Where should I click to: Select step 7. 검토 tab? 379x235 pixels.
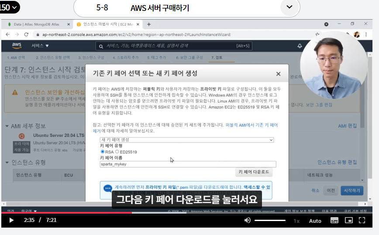[x=217, y=58]
